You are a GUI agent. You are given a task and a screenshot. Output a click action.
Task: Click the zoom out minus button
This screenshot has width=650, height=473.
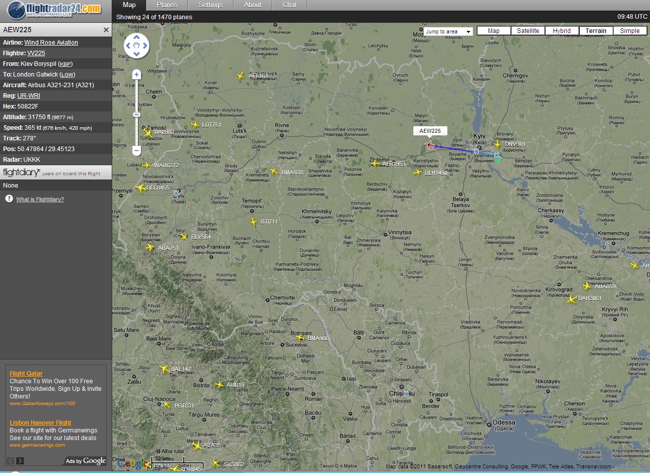pyautogui.click(x=136, y=151)
